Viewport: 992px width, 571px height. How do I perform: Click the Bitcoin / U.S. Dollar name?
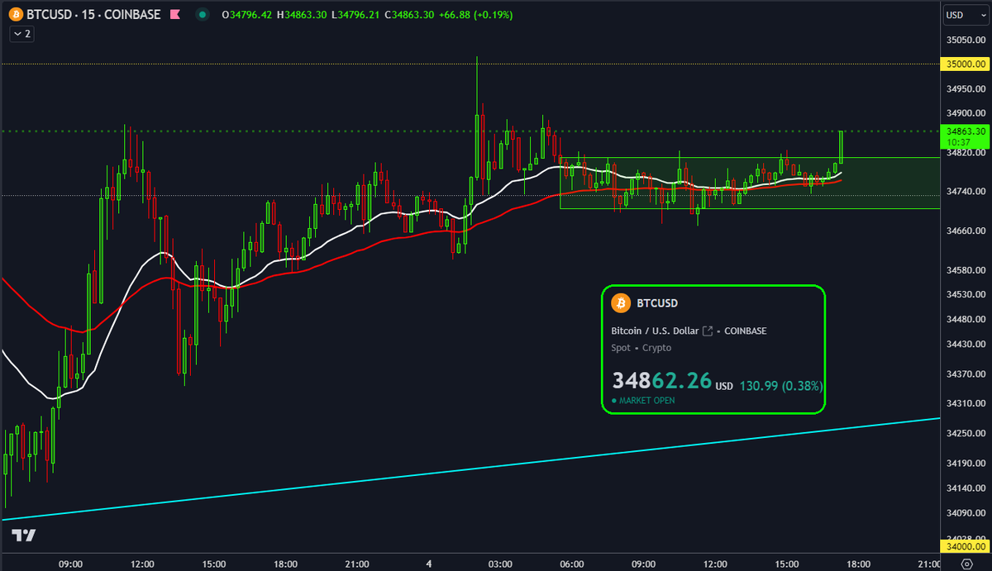654,331
